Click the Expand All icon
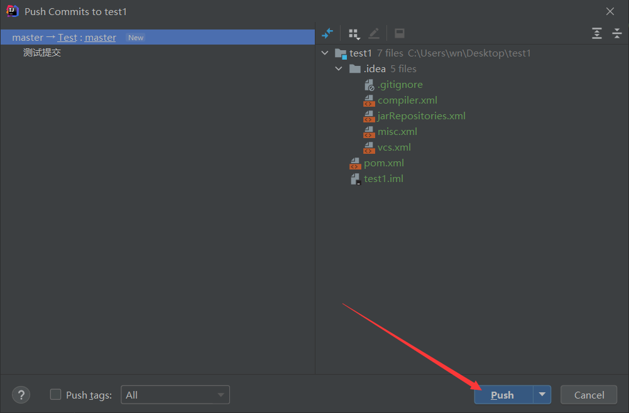The height and width of the screenshot is (413, 629). (597, 33)
